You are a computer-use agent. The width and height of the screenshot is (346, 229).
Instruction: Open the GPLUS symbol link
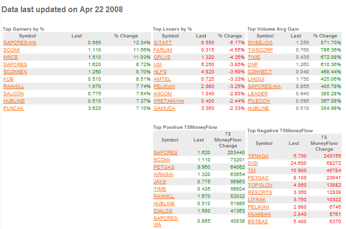161,57
